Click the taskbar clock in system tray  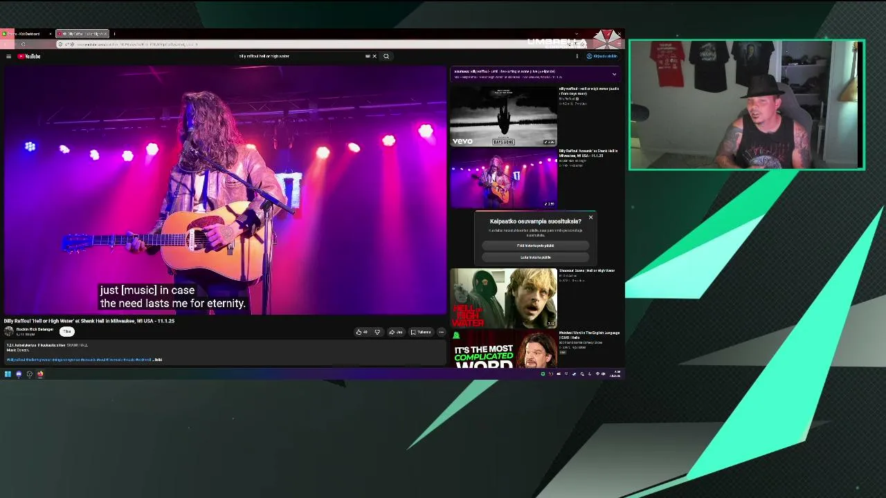coord(615,374)
